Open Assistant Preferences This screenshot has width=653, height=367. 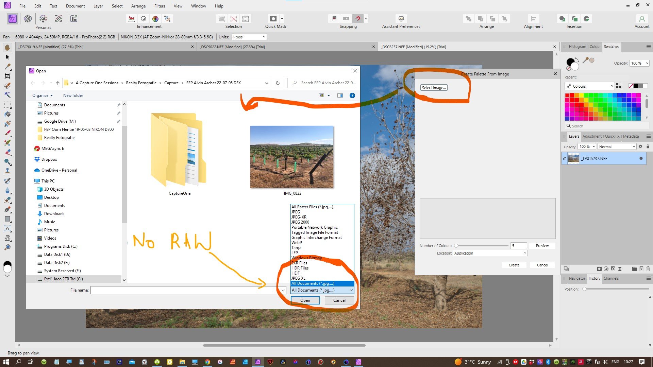[401, 19]
